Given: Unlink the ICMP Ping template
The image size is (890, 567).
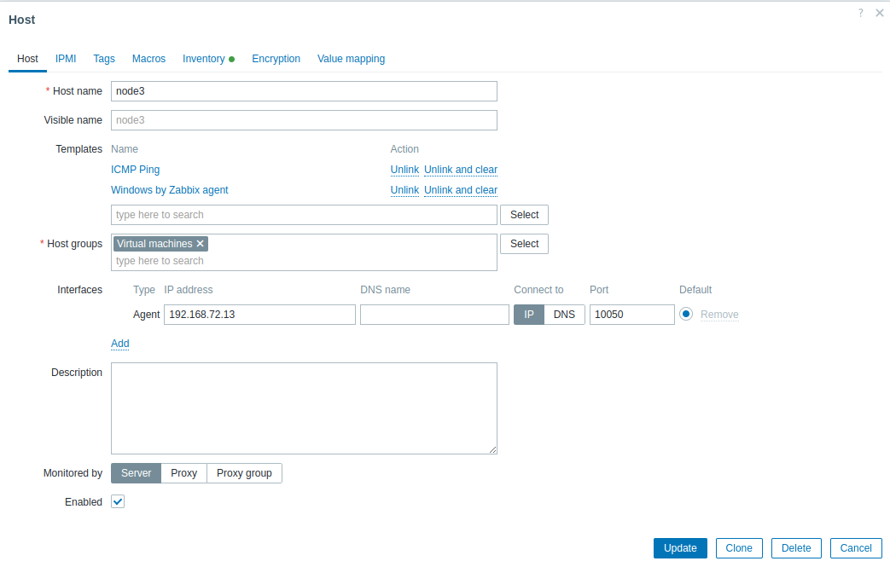Looking at the screenshot, I should coord(404,170).
